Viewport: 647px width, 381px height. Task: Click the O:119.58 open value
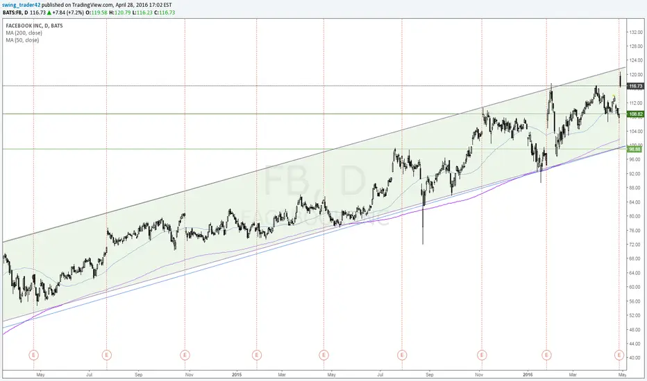tap(96, 12)
